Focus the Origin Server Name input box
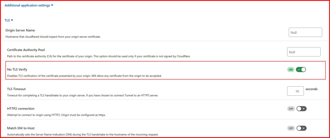The image size is (330, 138). (306, 32)
